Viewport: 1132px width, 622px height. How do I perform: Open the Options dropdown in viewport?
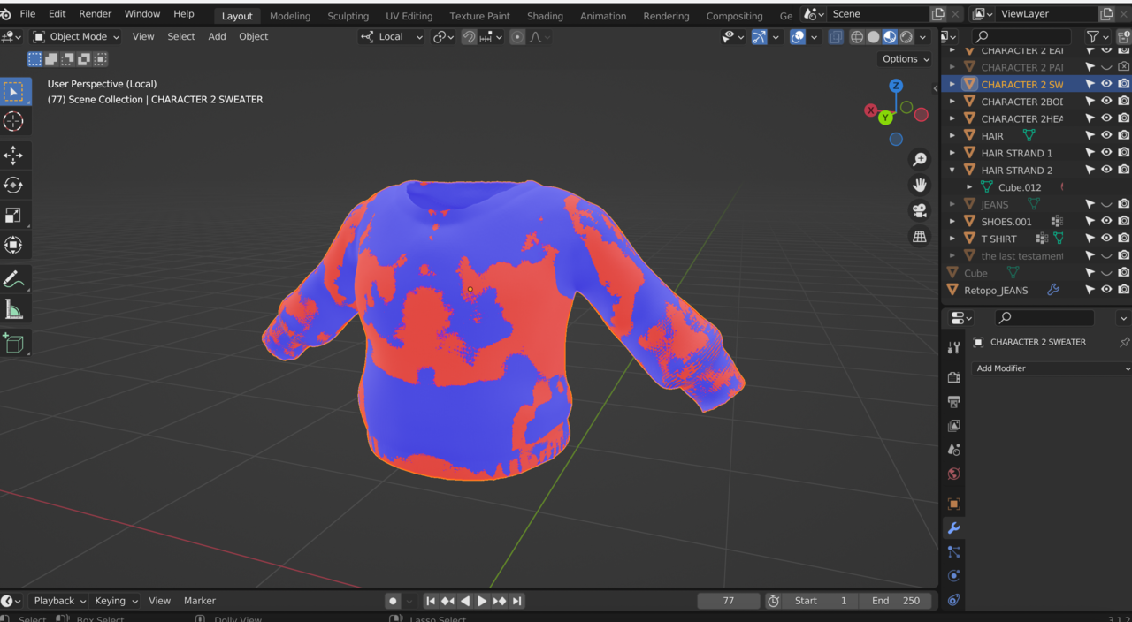coord(906,59)
